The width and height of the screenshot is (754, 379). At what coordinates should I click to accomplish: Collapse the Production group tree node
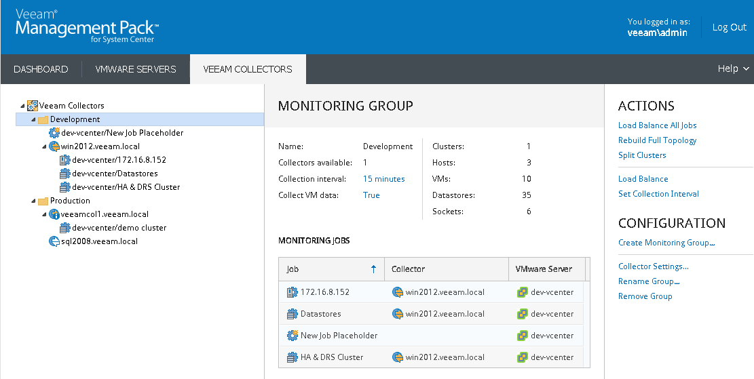pyautogui.click(x=34, y=201)
